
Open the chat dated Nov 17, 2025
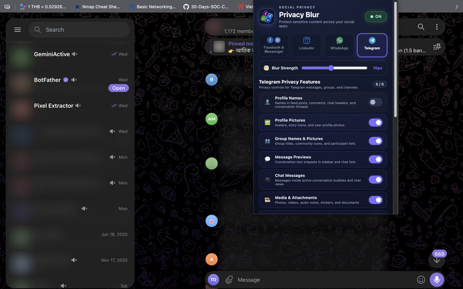[70, 263]
